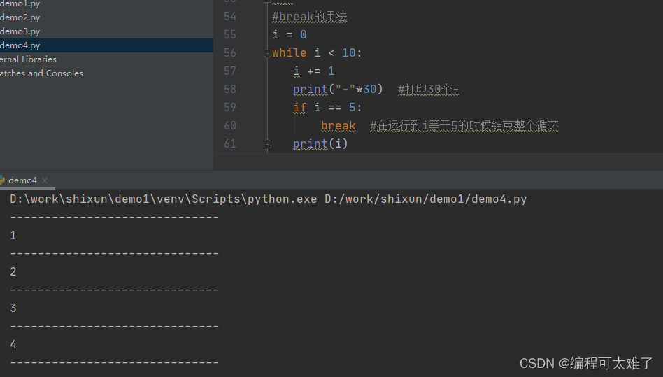The height and width of the screenshot is (377, 663).
Task: Close the demo4 run tab
Action: (x=45, y=180)
